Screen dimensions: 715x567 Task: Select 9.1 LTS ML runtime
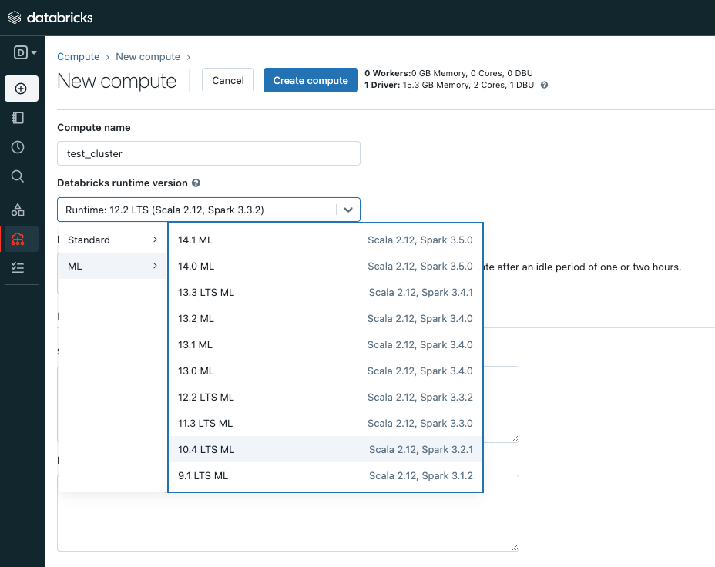pyautogui.click(x=325, y=476)
